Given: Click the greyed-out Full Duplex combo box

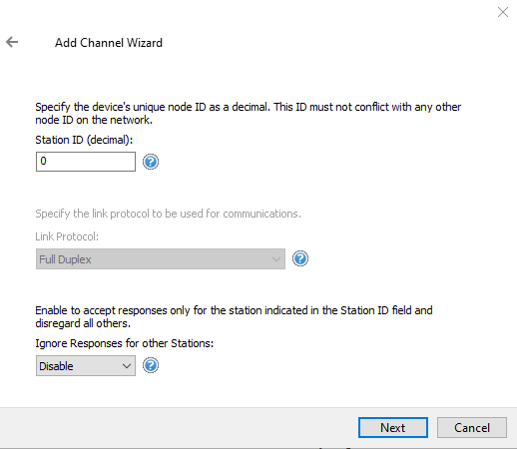Looking at the screenshot, I should click(161, 259).
